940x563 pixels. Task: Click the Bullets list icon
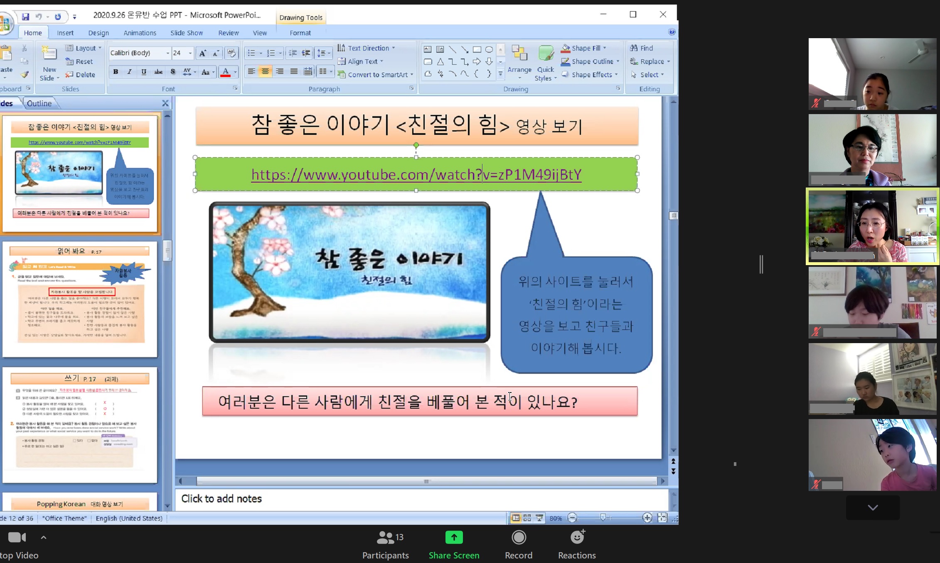point(251,53)
